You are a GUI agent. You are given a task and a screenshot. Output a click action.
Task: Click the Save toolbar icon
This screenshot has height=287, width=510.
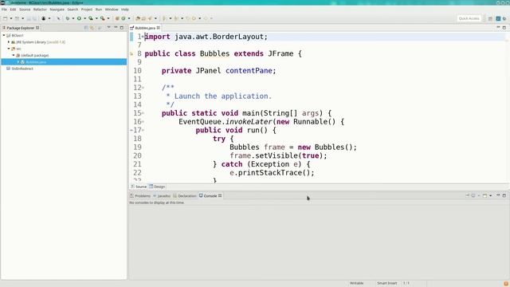click(x=29, y=18)
